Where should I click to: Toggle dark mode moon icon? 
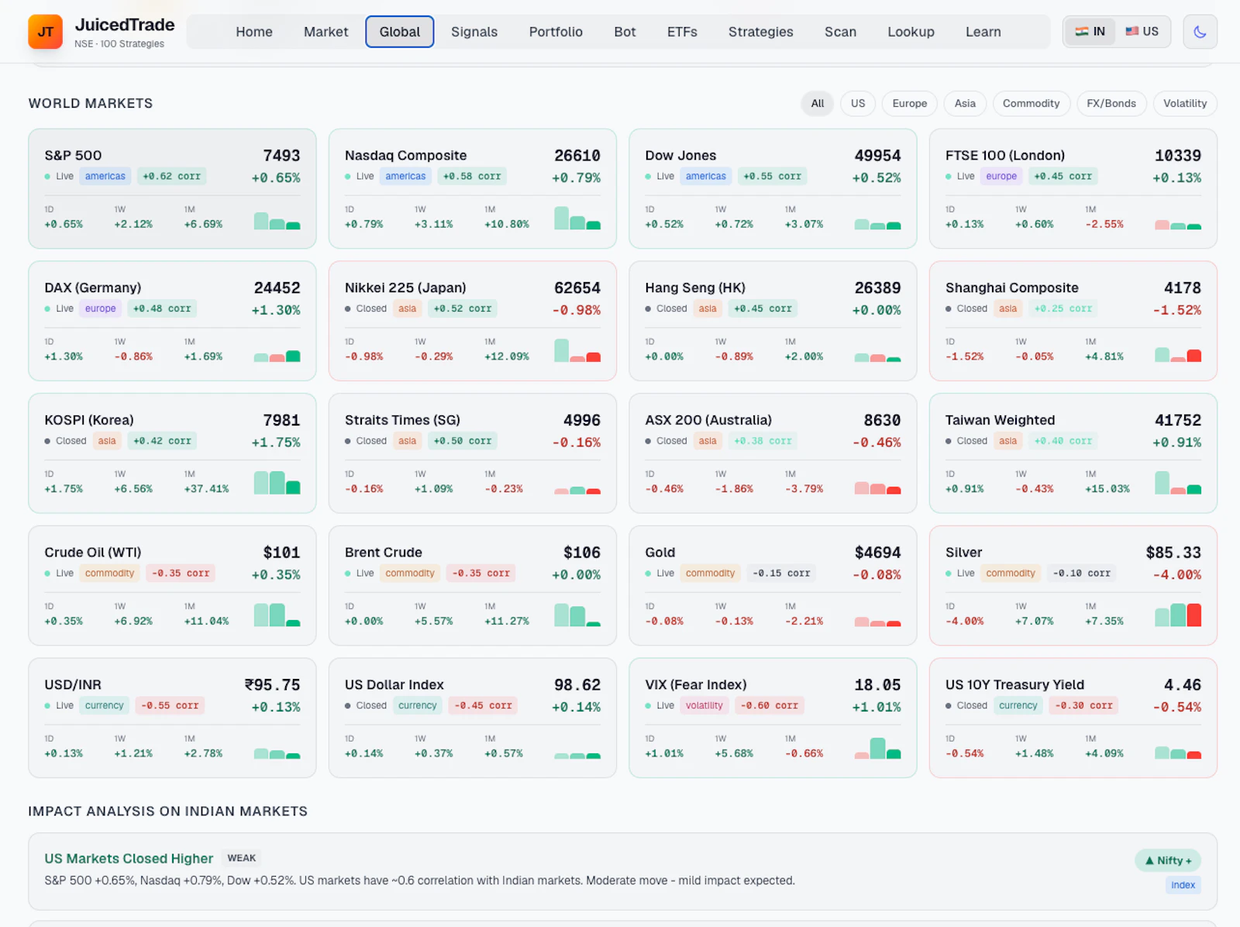(1200, 32)
